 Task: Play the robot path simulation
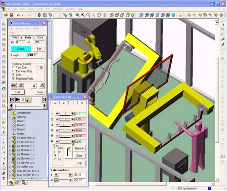click(x=17, y=100)
